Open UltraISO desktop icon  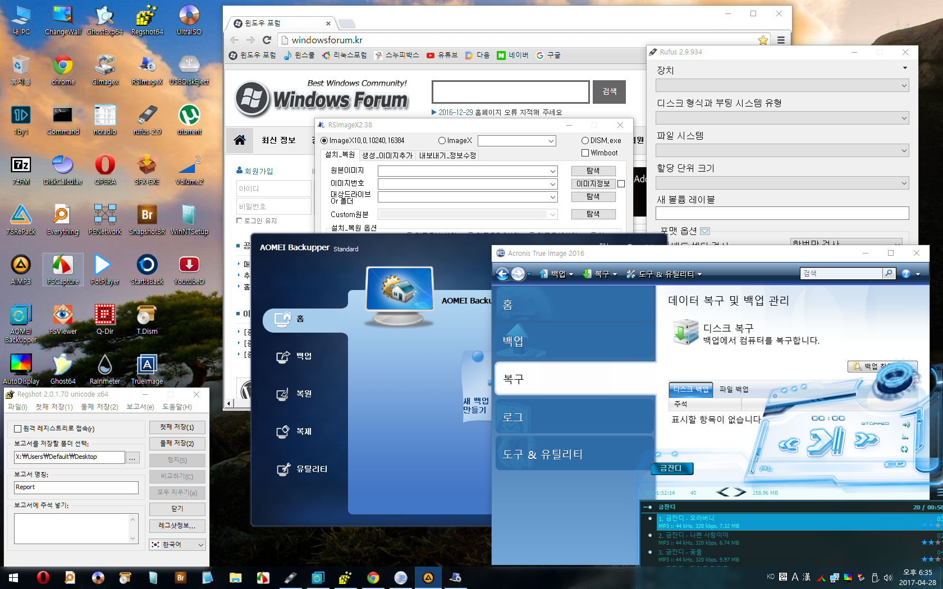(189, 21)
